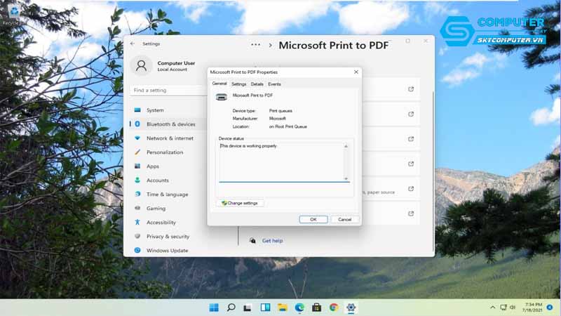Open Time & language settings

click(x=167, y=195)
